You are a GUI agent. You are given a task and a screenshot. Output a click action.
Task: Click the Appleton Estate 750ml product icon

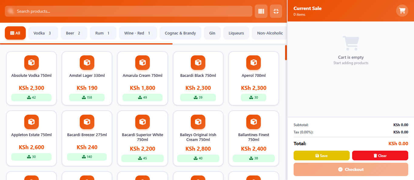coord(32,122)
